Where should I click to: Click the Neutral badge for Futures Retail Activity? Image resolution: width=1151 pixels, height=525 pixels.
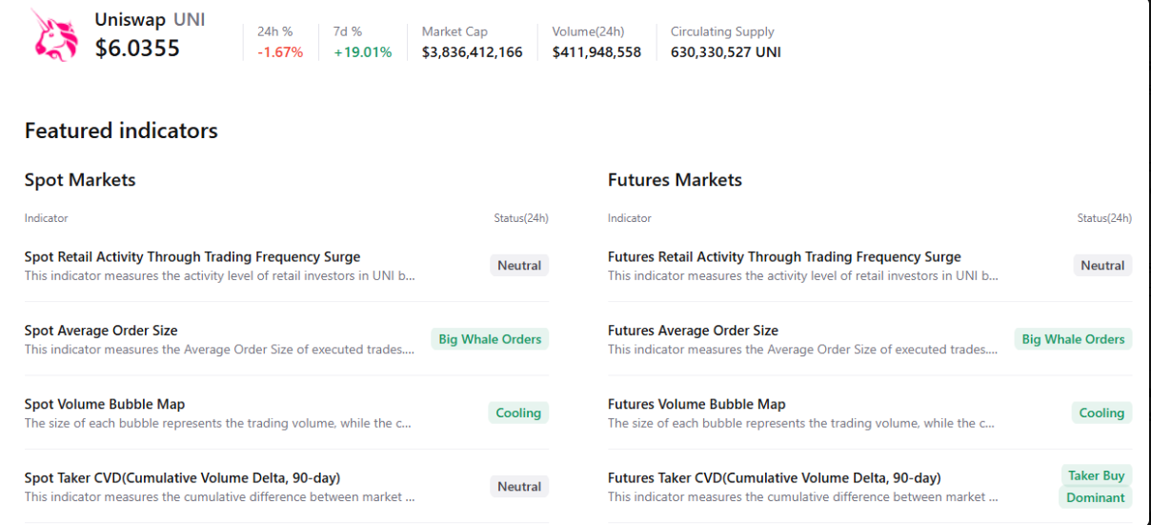(1102, 266)
